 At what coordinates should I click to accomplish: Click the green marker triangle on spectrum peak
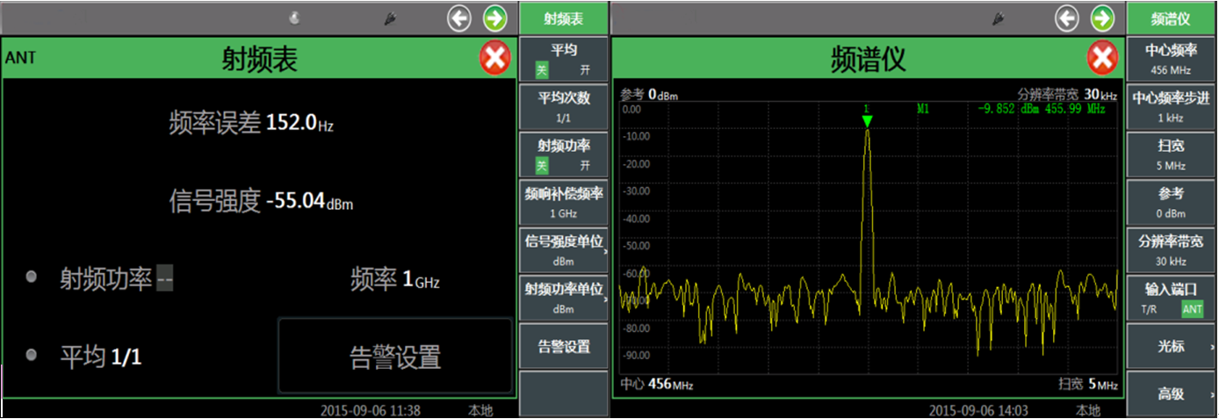point(867,121)
